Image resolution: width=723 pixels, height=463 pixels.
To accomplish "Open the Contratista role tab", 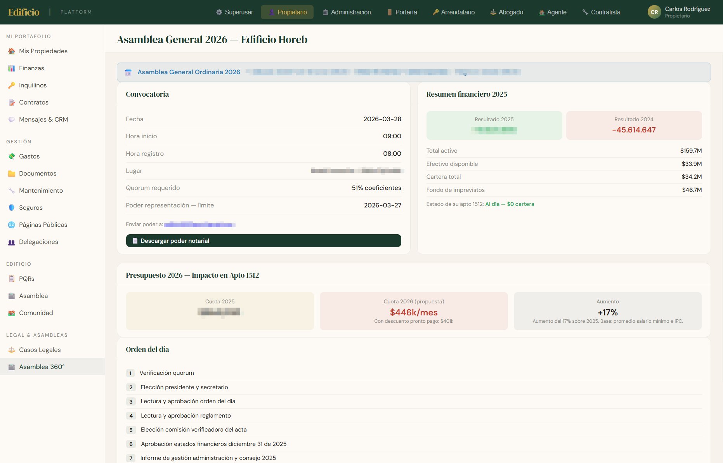I will point(601,12).
